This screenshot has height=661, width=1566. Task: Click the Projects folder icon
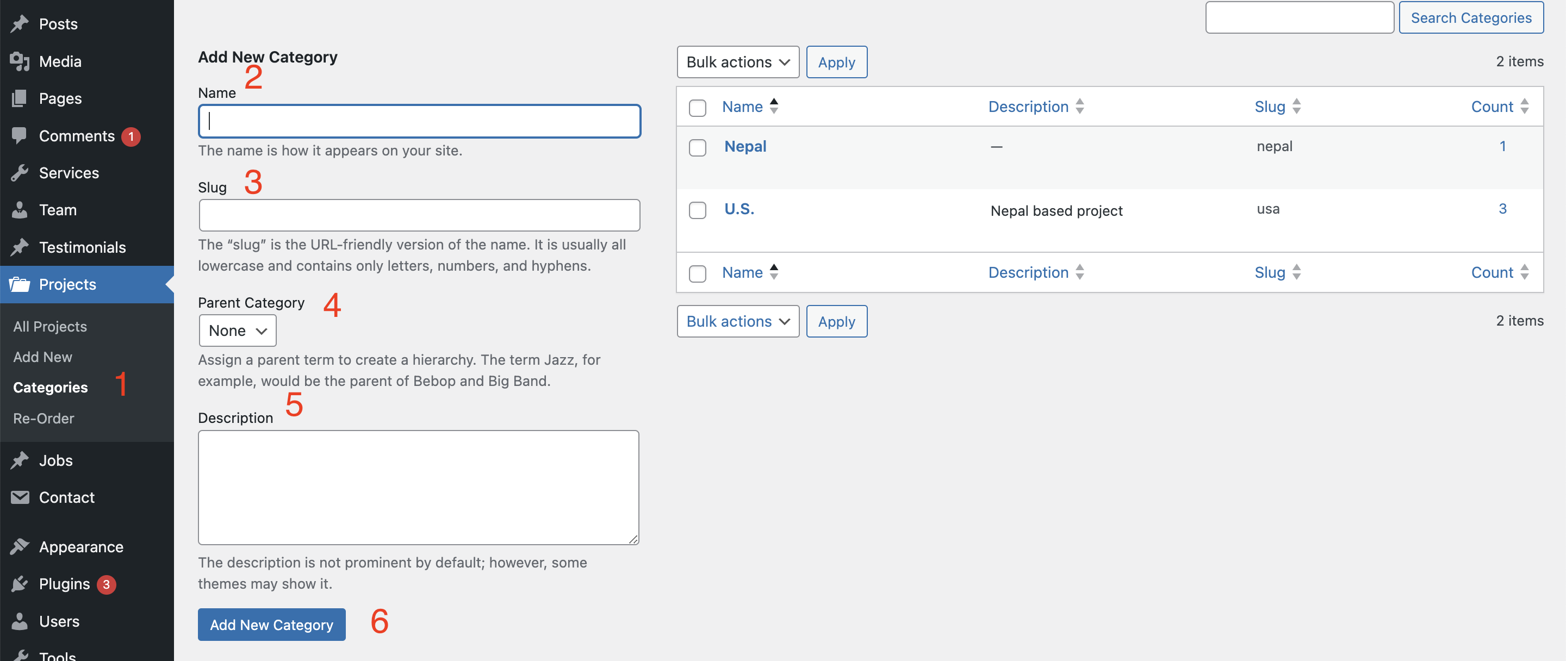coord(20,284)
